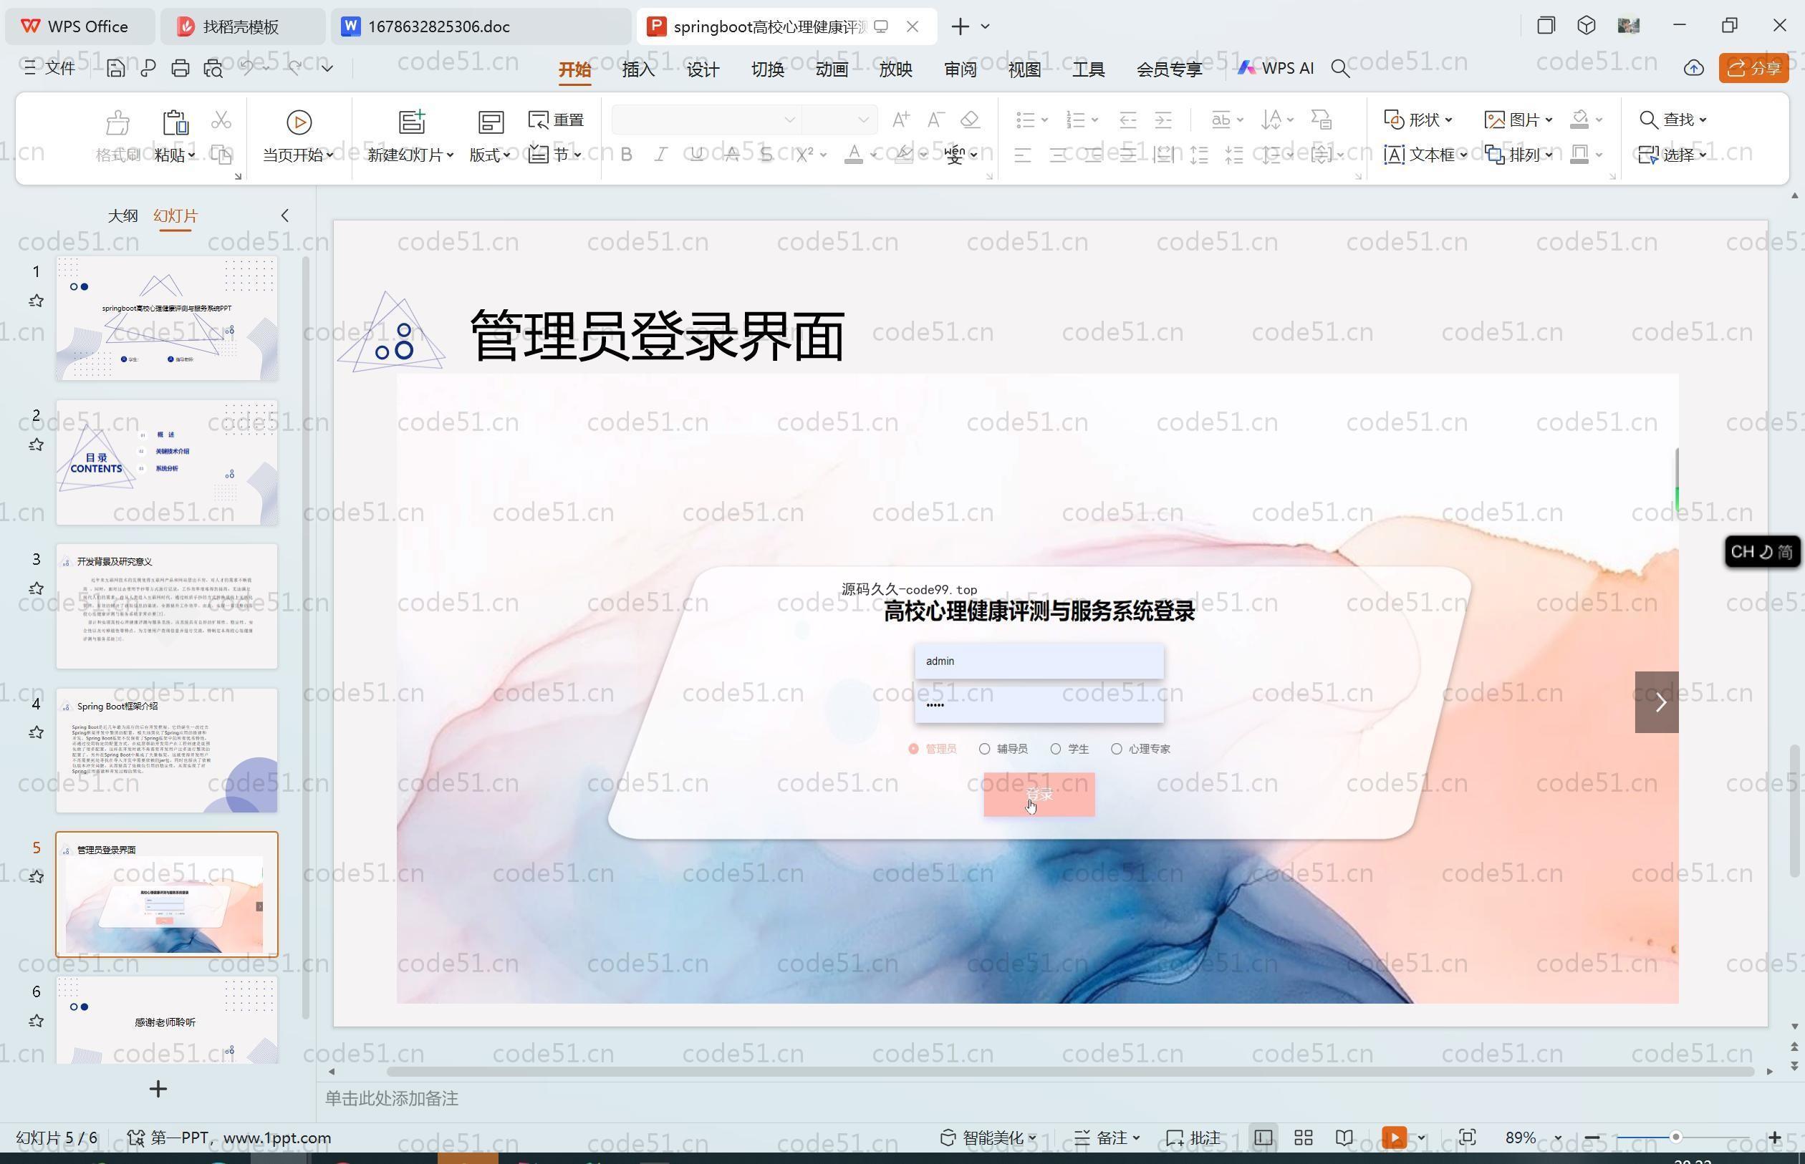The height and width of the screenshot is (1164, 1805).
Task: Click the zoom slider handle
Action: 1675,1137
